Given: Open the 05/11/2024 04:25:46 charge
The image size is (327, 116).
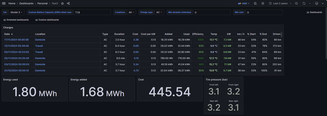Looking at the screenshot, I should click(x=16, y=58).
